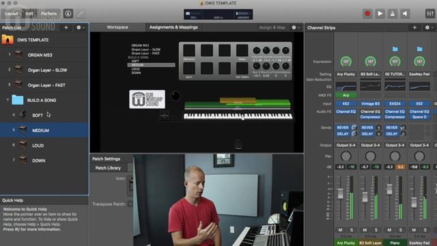Click the plus button in Patch List

(66, 27)
